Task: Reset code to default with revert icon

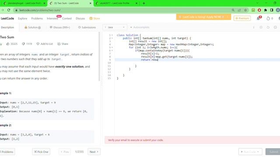Action: [268, 27]
